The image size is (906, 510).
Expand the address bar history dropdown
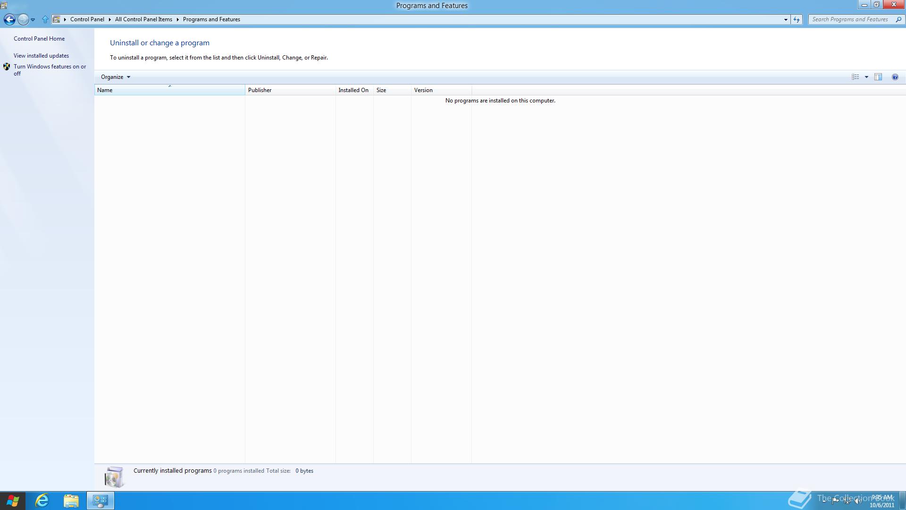point(786,19)
